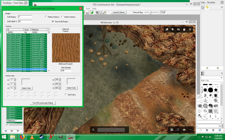
Task: Sort texture list by Used column header
Action: (27, 30)
